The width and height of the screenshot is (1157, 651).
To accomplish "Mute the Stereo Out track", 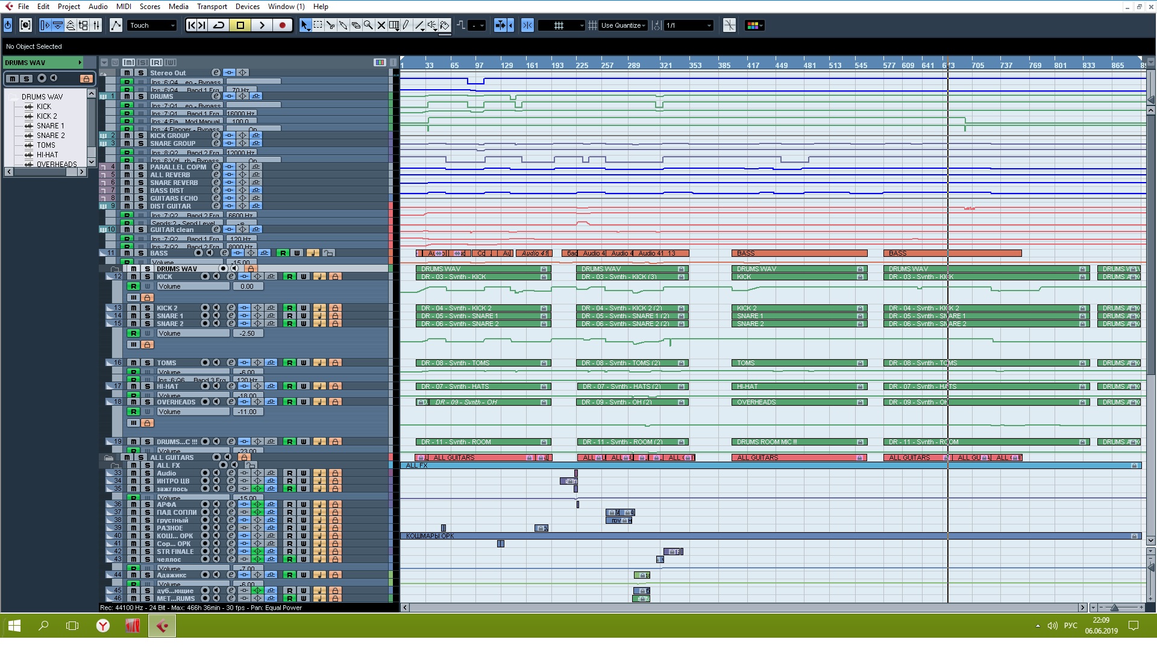I will pyautogui.click(x=127, y=73).
